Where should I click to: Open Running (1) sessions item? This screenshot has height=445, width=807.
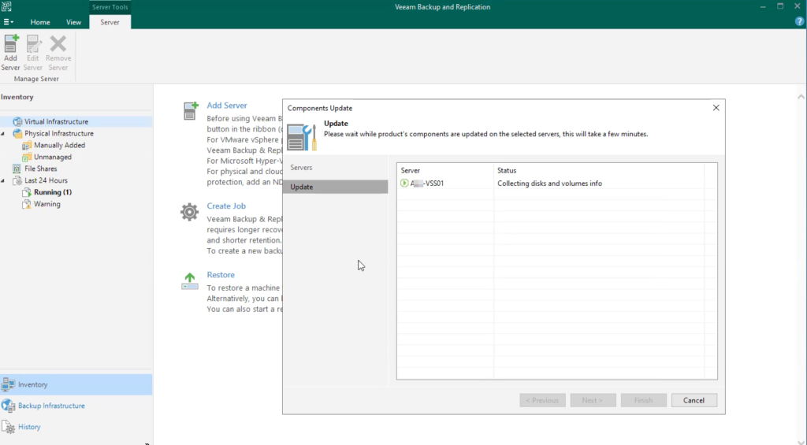pos(53,192)
